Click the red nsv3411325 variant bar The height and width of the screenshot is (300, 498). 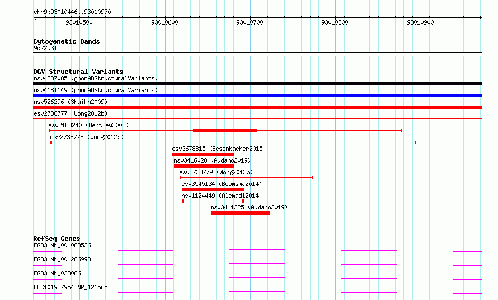coord(241,213)
